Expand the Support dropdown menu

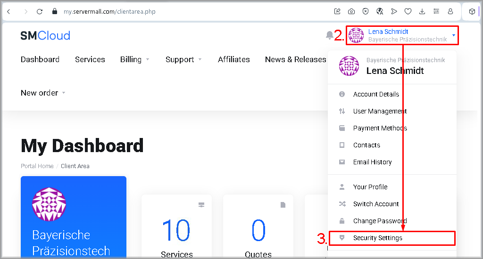coord(183,59)
